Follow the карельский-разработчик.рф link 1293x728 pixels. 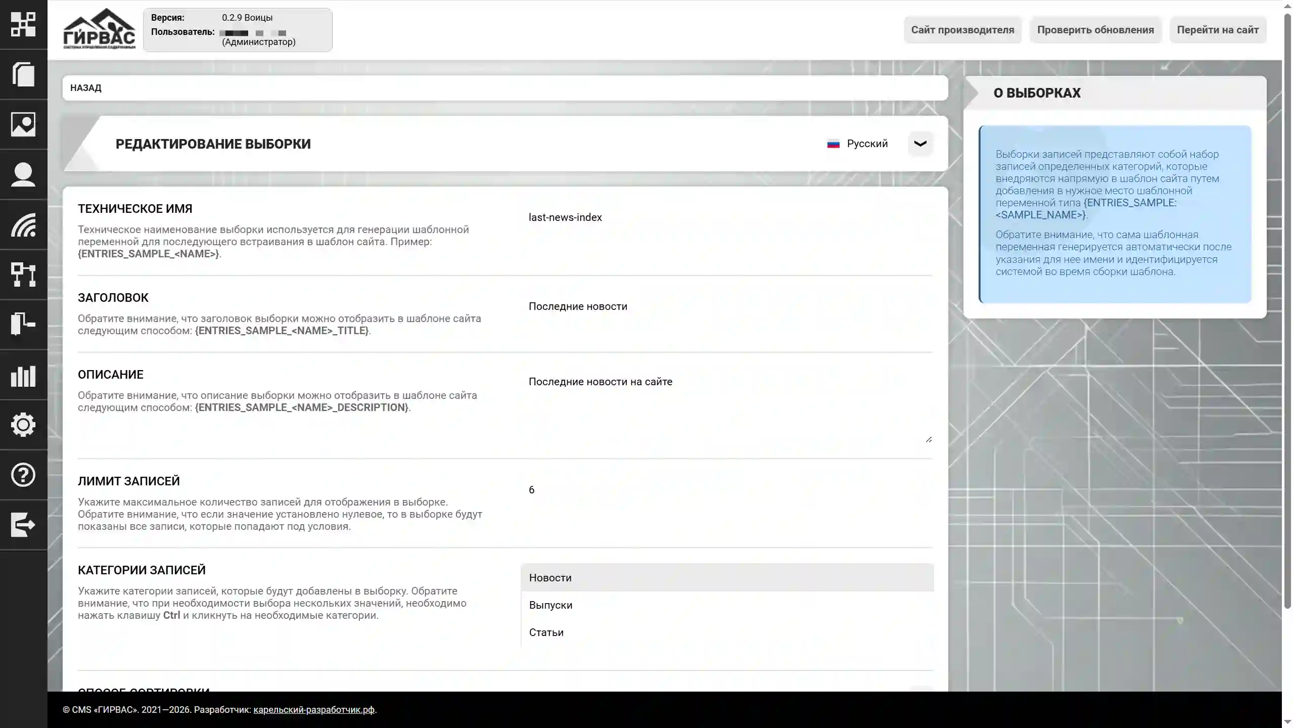click(x=313, y=709)
